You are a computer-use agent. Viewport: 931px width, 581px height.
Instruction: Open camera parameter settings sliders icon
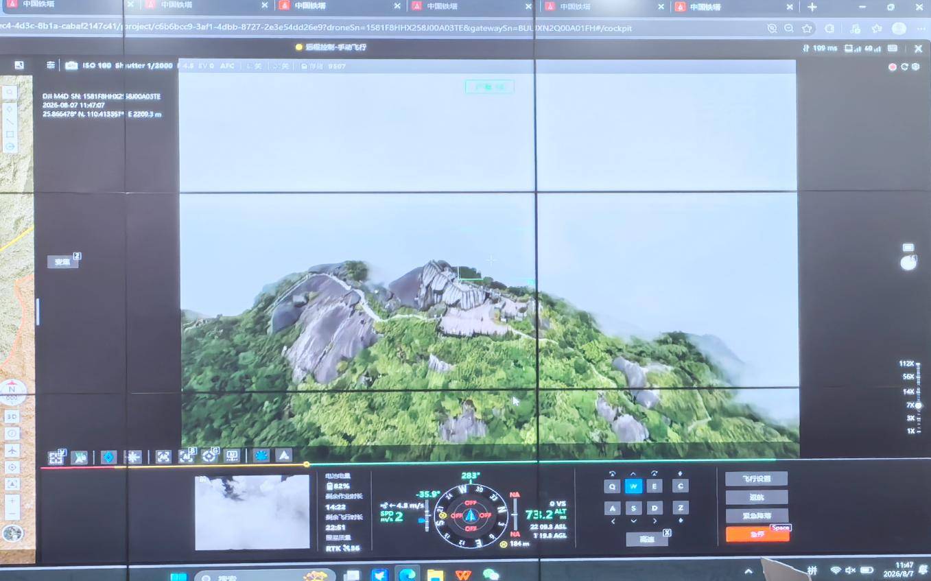[x=51, y=65]
